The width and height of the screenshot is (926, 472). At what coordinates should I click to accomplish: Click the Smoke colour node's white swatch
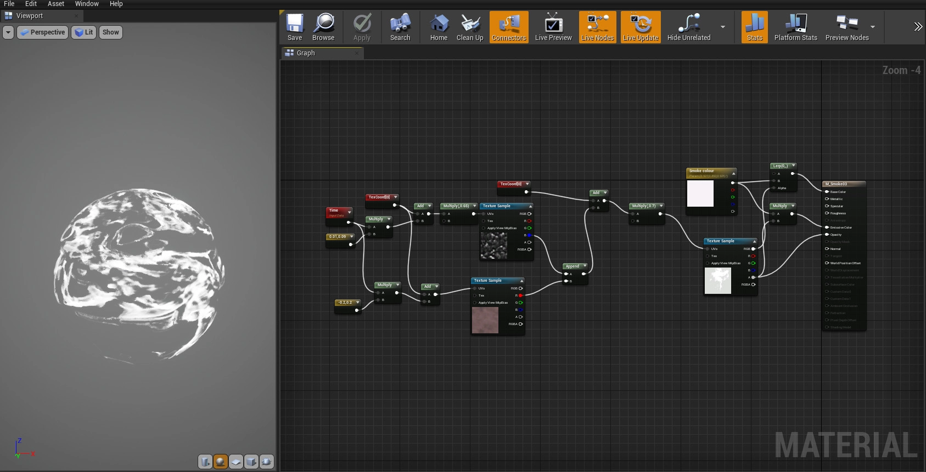700,194
